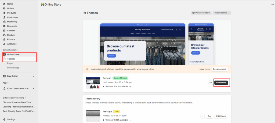Open Marketing via its target icon
Viewport: 275px width, 123px height.
coord(4,22)
